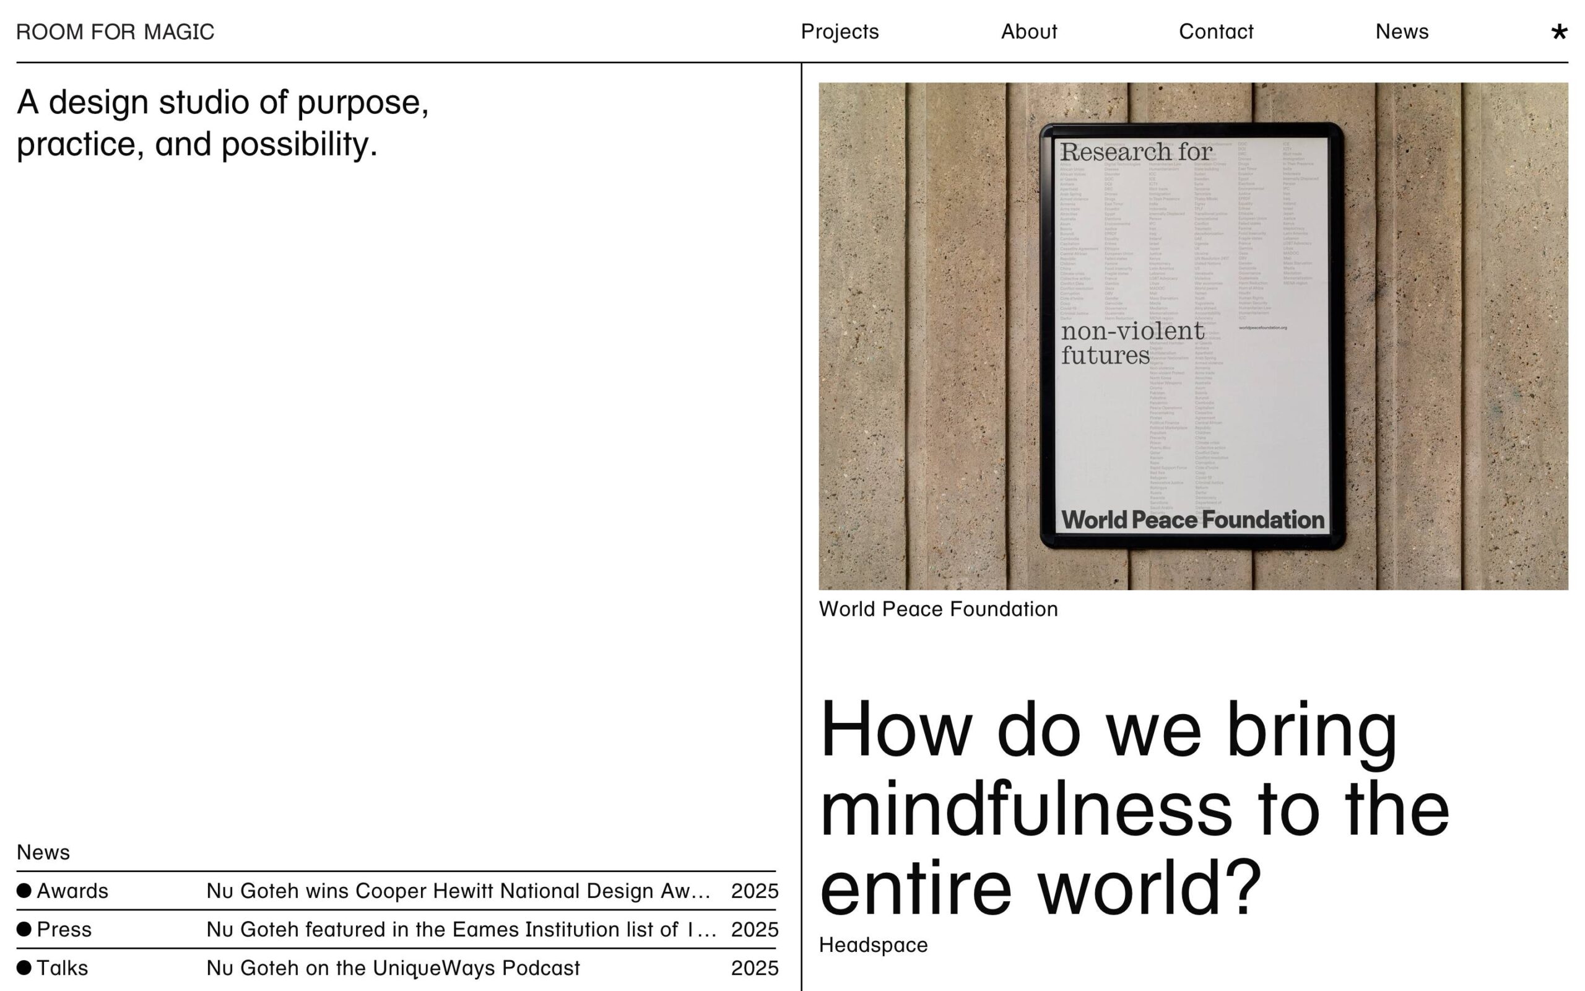
Task: Open the Projects menu item
Action: [840, 32]
